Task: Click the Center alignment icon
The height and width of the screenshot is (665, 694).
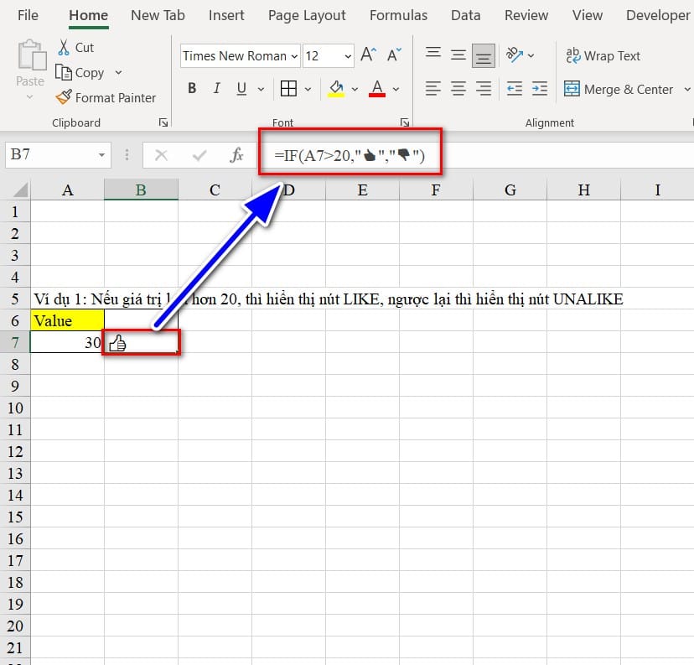Action: point(458,89)
